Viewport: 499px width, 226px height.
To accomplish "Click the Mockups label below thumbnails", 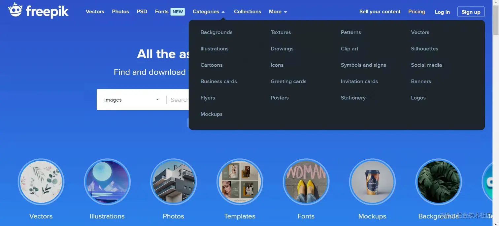I will point(372,216).
